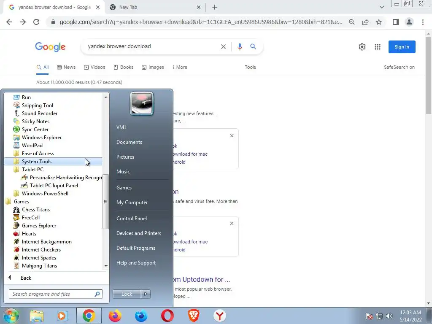The width and height of the screenshot is (432, 324).
Task: Open Opera from the taskbar
Action: tap(167, 316)
